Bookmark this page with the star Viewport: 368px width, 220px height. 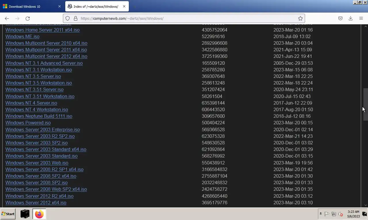pos(300,18)
